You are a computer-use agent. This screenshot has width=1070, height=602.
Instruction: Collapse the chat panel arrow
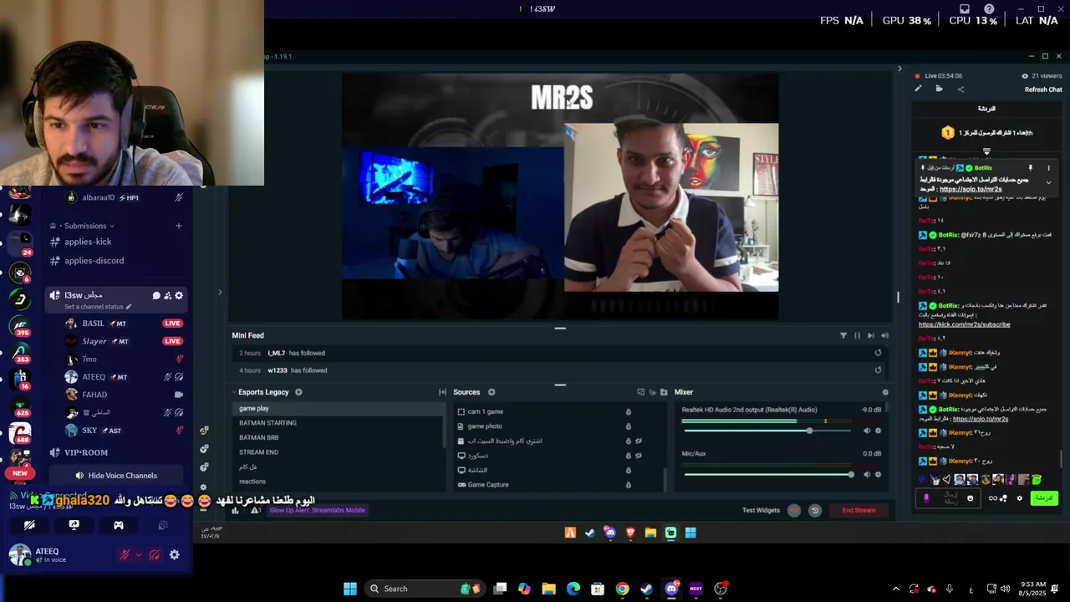pyautogui.click(x=899, y=69)
